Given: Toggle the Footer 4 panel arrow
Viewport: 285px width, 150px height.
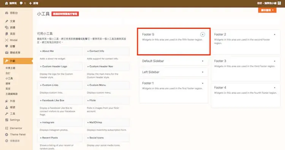Looking at the screenshot, I should [x=275, y=87].
